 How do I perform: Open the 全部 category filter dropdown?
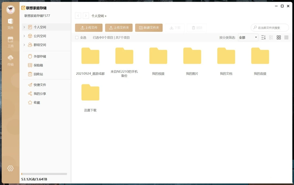point(248,37)
